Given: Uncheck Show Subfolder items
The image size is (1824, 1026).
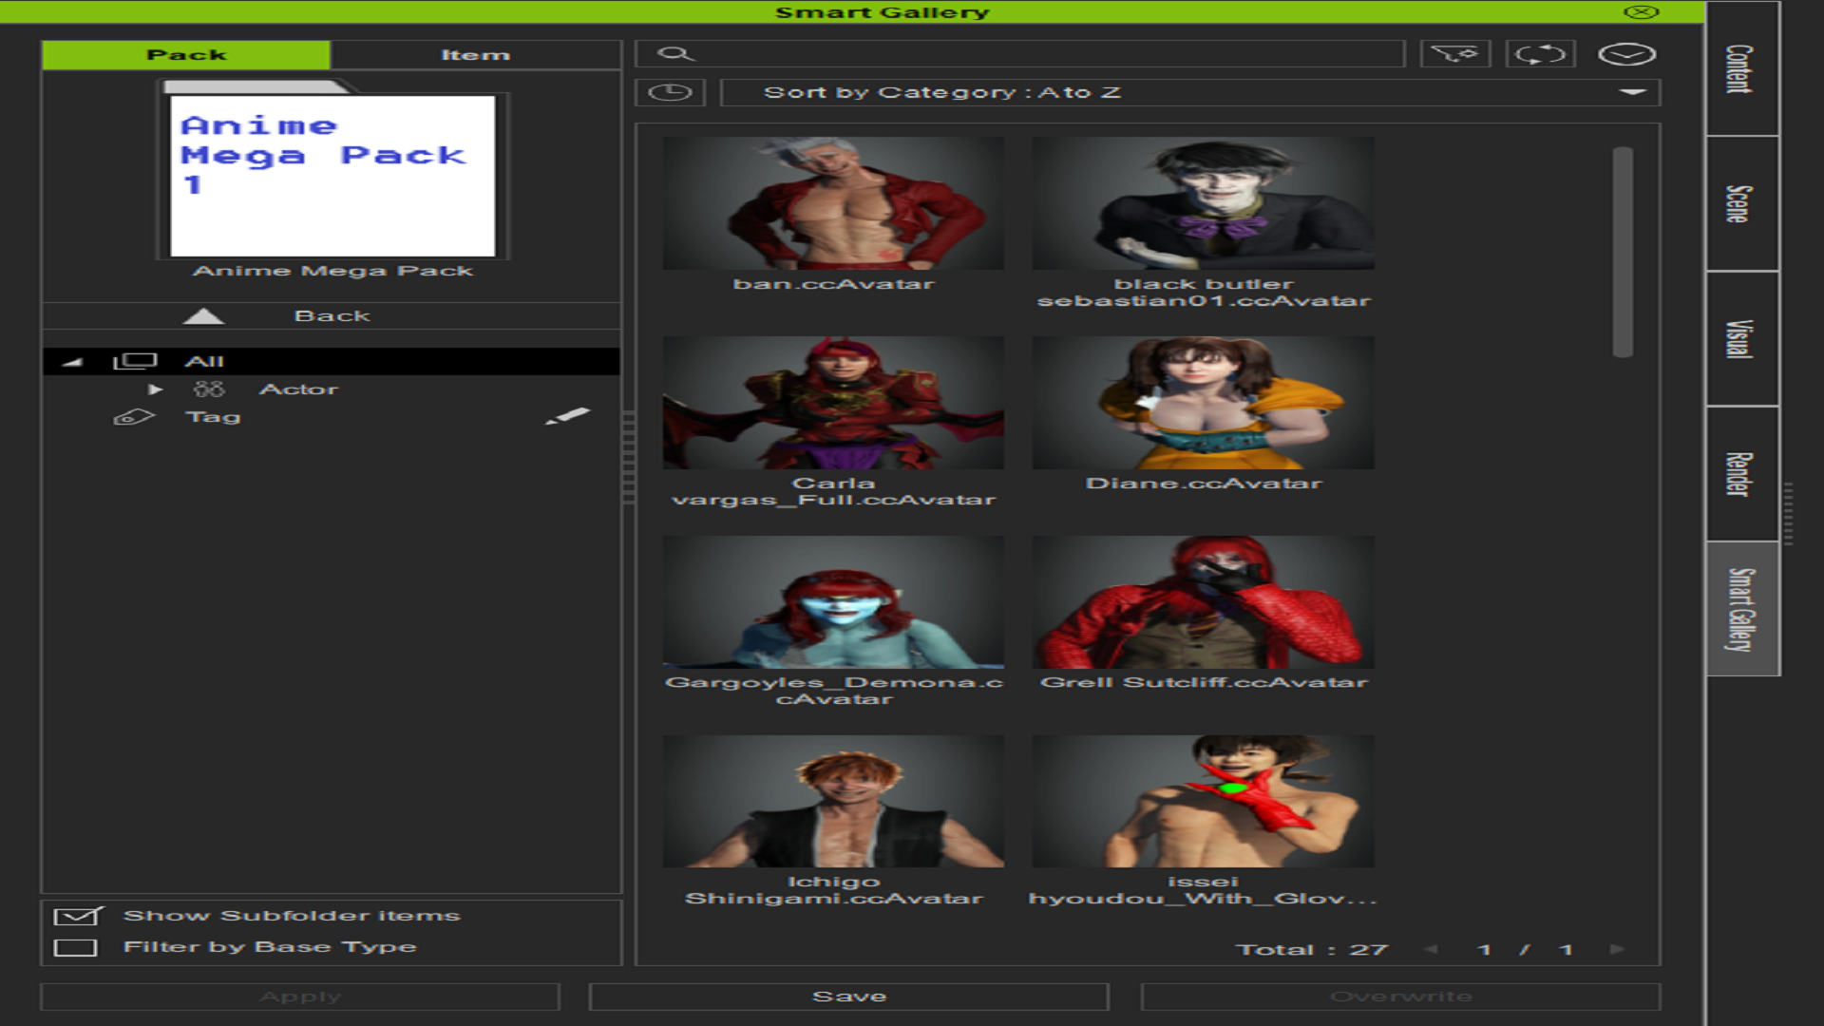Looking at the screenshot, I should click(x=78, y=916).
